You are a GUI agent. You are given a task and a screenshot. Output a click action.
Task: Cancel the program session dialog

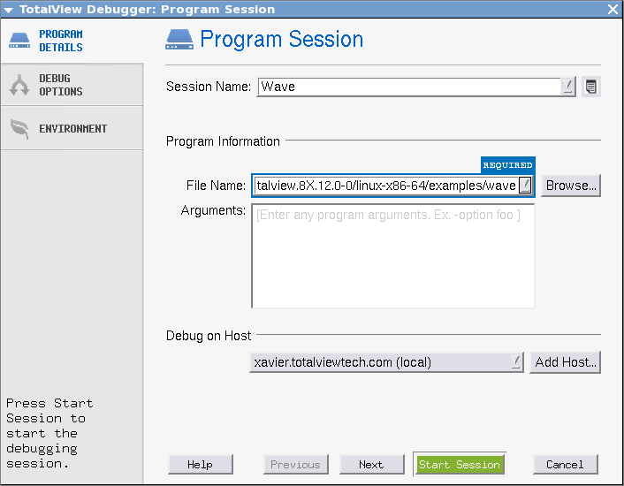pos(565,465)
